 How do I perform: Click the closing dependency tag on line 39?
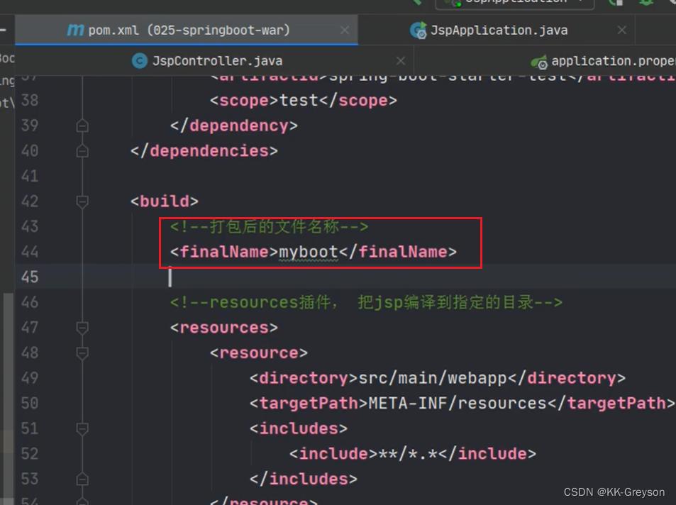pyautogui.click(x=233, y=126)
